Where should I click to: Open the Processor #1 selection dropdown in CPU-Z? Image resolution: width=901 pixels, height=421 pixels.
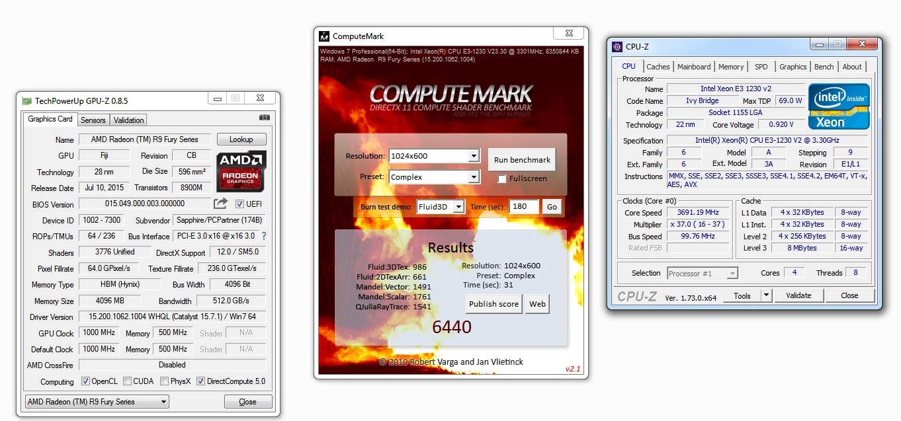pyautogui.click(x=703, y=273)
